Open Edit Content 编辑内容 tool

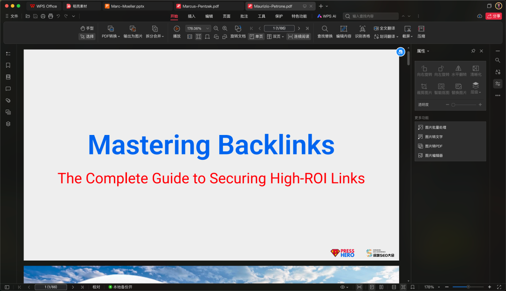coord(344,32)
